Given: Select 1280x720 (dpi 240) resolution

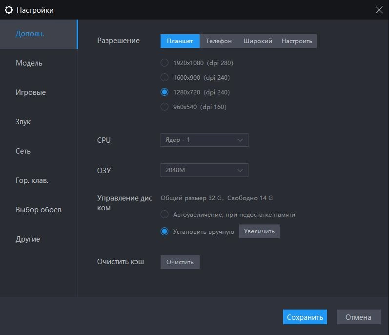Looking at the screenshot, I should [x=164, y=92].
